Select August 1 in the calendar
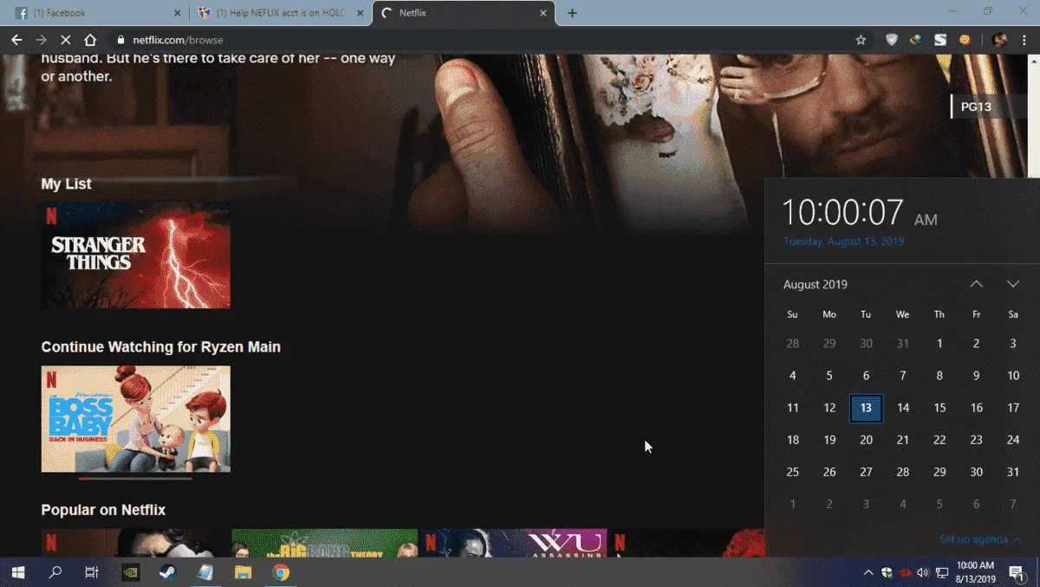Screen dimensions: 1040x587 click(x=939, y=344)
